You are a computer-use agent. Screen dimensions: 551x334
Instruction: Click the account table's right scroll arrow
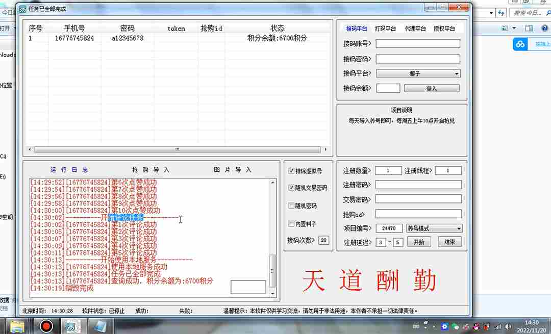coord(325,149)
